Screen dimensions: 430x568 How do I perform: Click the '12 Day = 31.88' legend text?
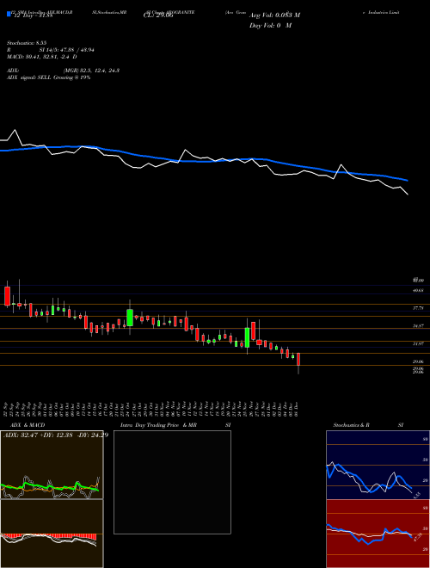32,15
